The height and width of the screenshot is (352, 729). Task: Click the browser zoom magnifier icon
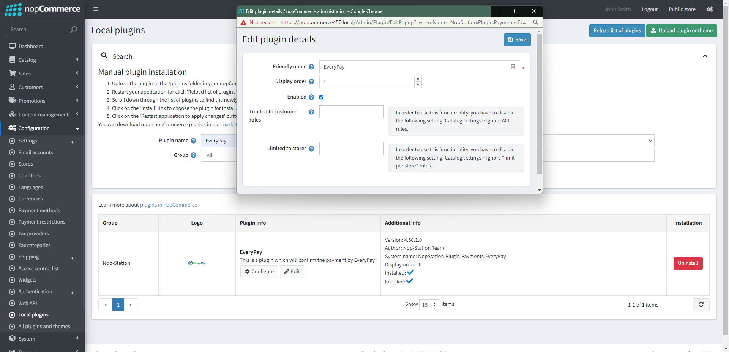pos(535,22)
